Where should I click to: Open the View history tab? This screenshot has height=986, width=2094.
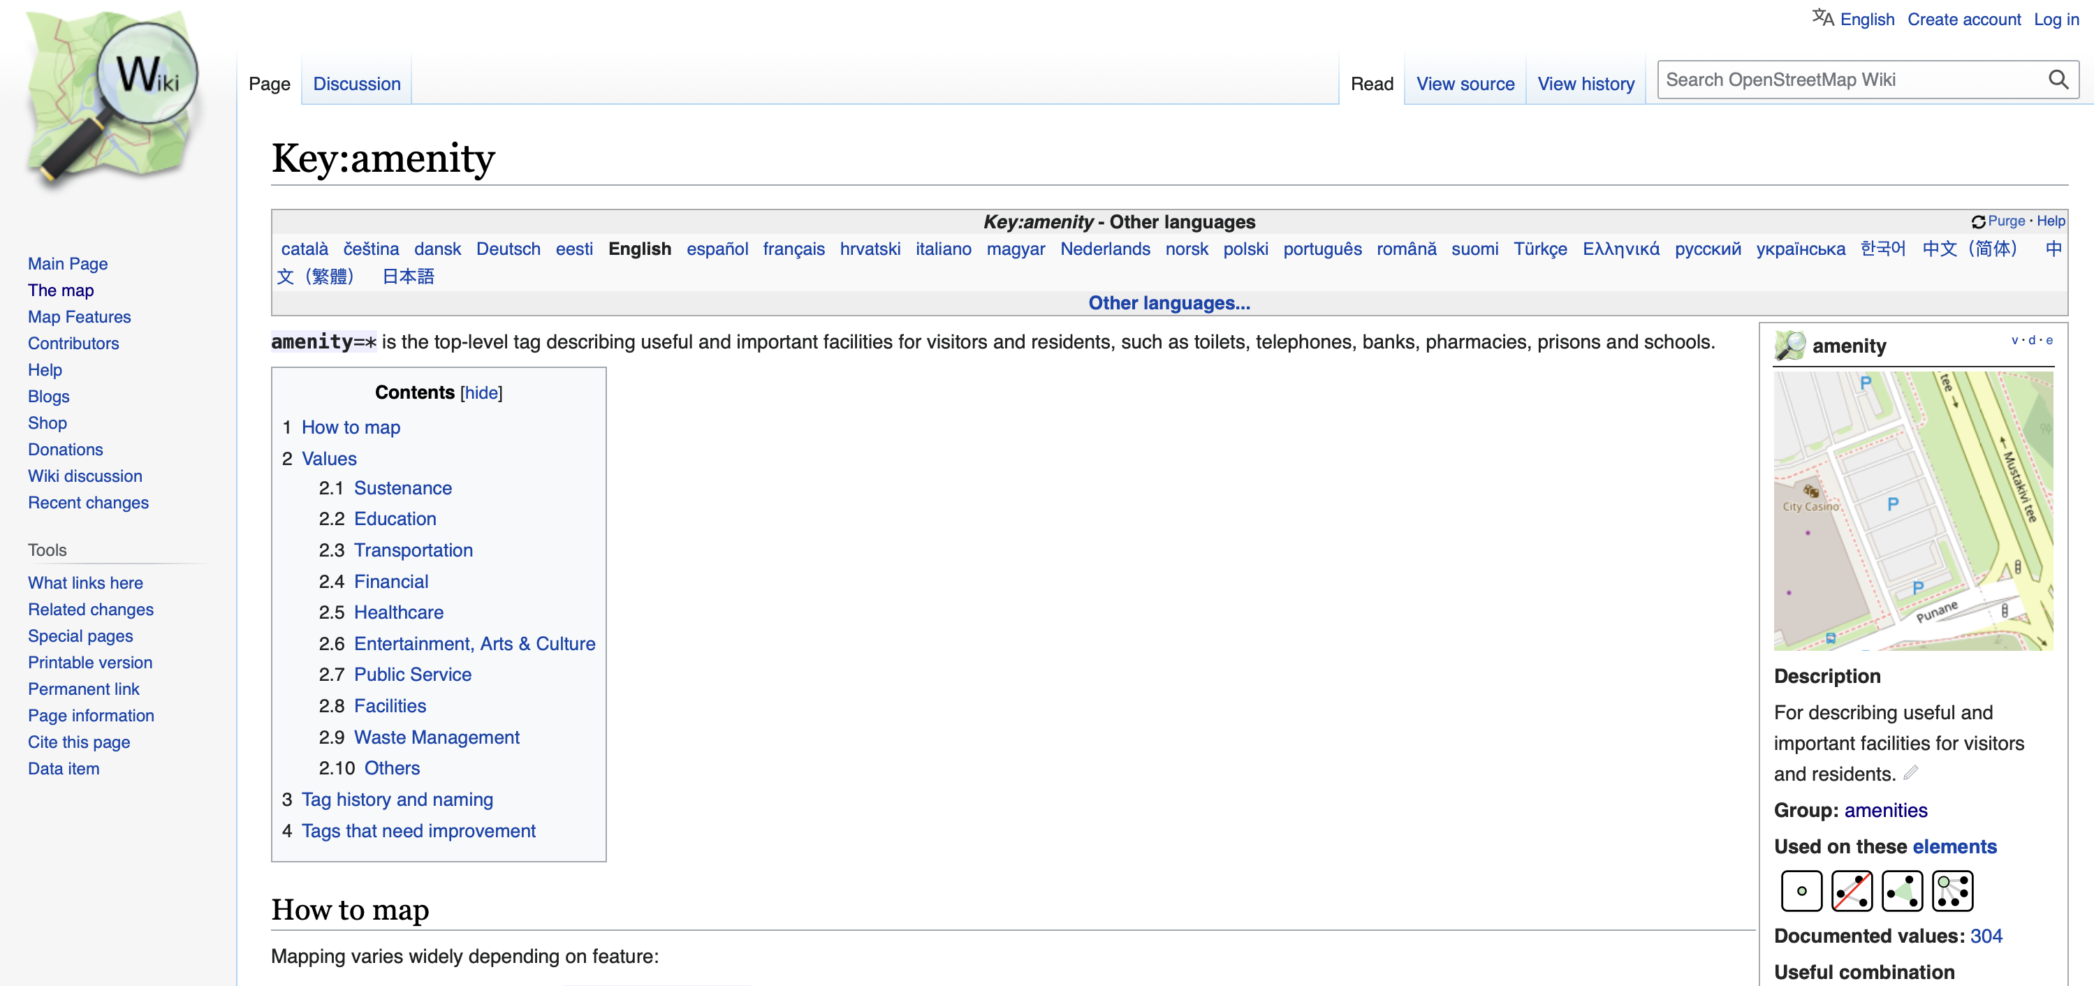(1585, 84)
